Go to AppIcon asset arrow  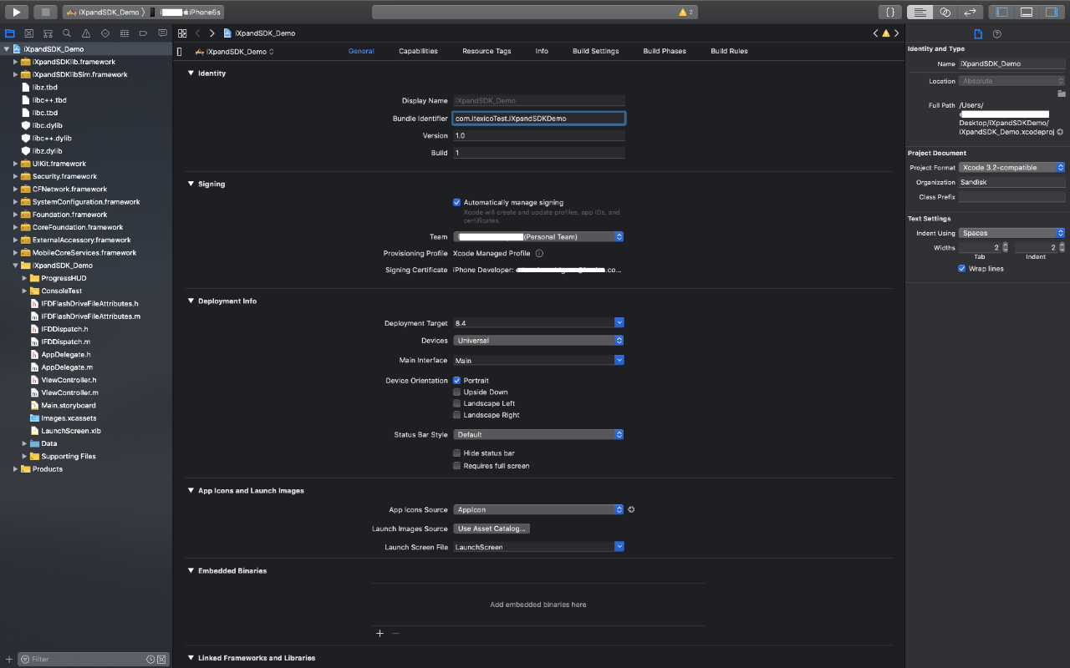tap(631, 509)
